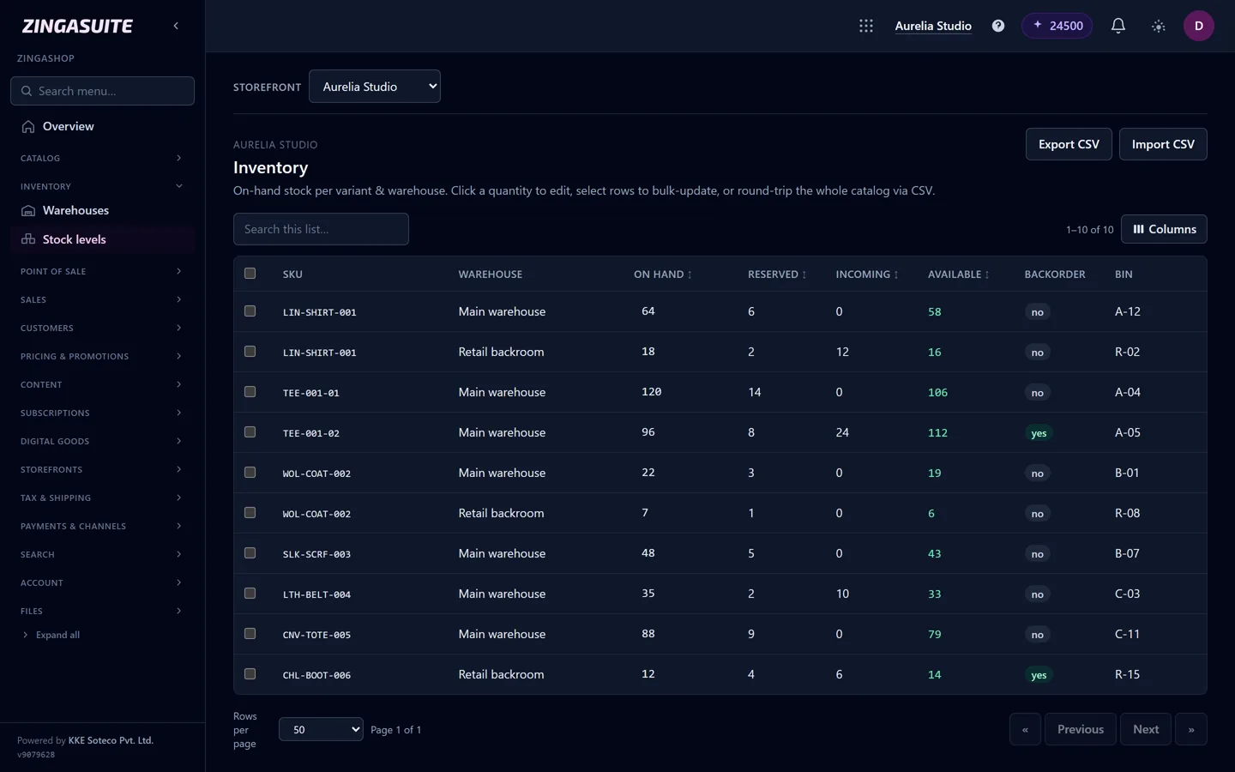Image resolution: width=1235 pixels, height=772 pixels.
Task: Collapse the Inventory menu section
Action: click(x=102, y=186)
